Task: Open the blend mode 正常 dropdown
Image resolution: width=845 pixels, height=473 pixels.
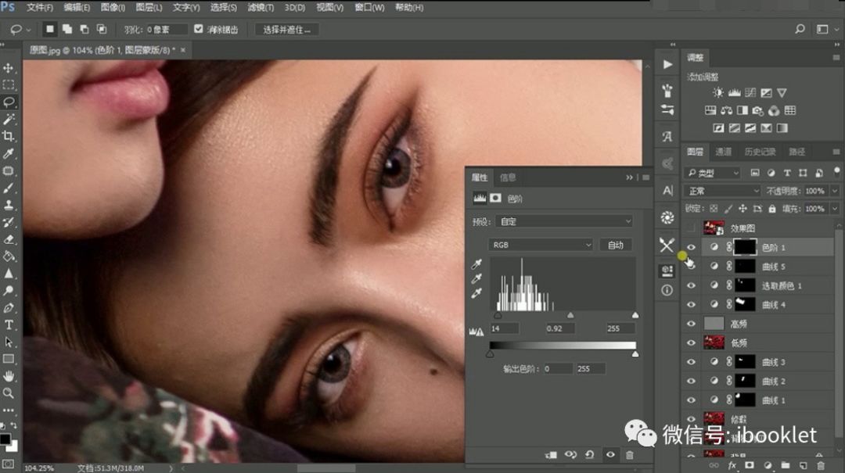Action: [x=721, y=191]
